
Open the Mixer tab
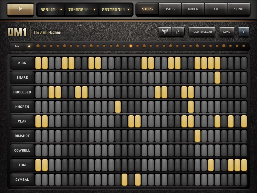(x=193, y=9)
